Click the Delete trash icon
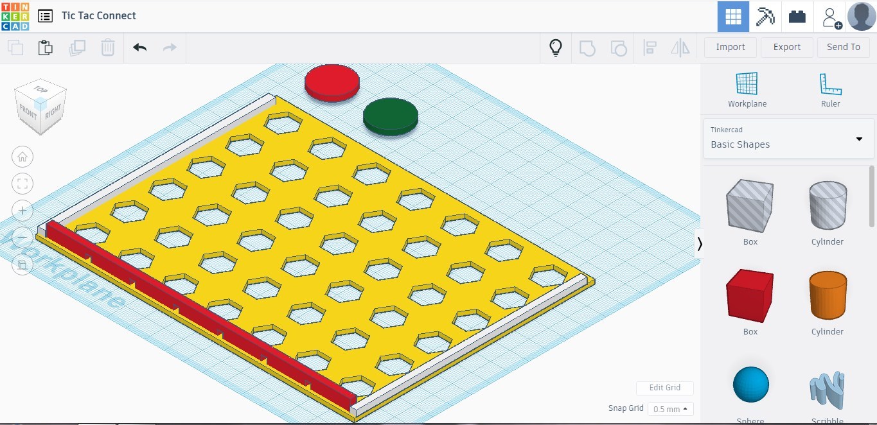877x425 pixels. (x=107, y=48)
